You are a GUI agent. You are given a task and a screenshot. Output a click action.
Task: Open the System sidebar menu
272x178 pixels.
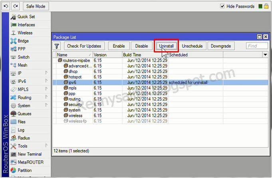tap(30, 106)
